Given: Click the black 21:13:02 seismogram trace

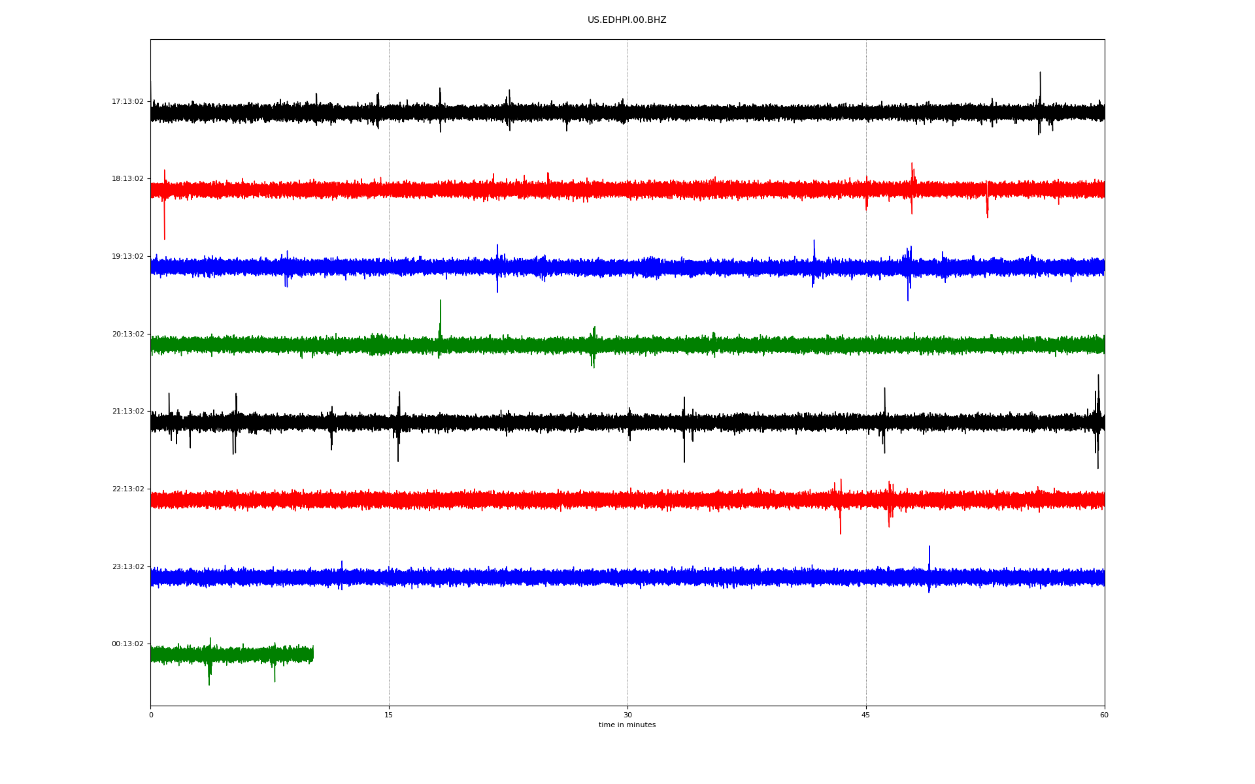Looking at the screenshot, I should (627, 422).
